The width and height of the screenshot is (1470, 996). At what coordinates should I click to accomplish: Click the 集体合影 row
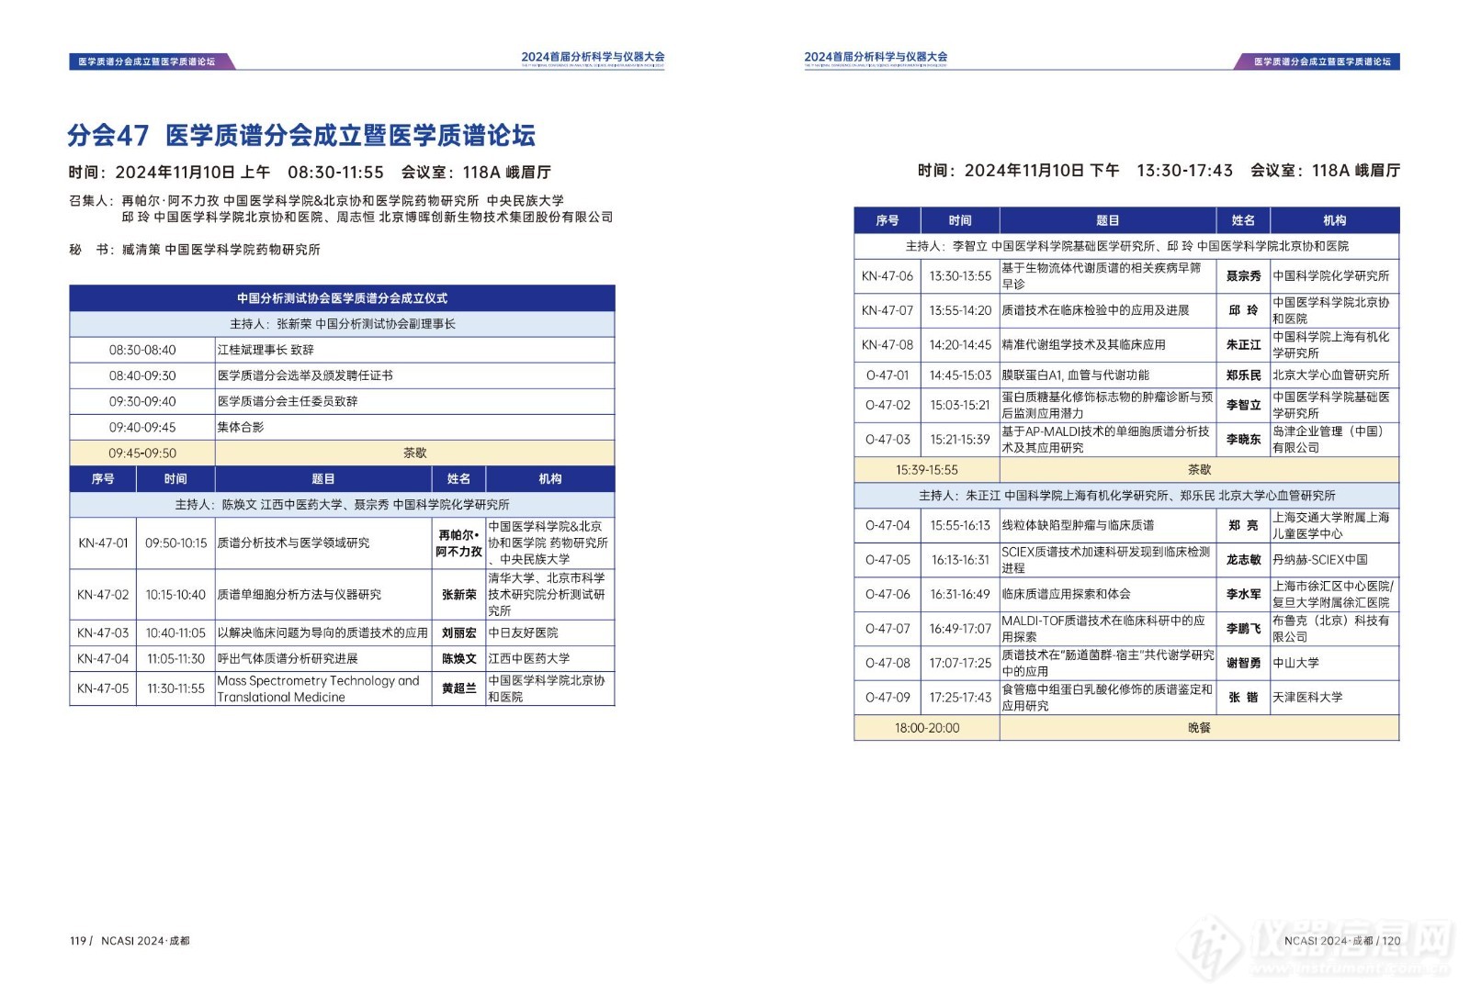[x=342, y=427]
